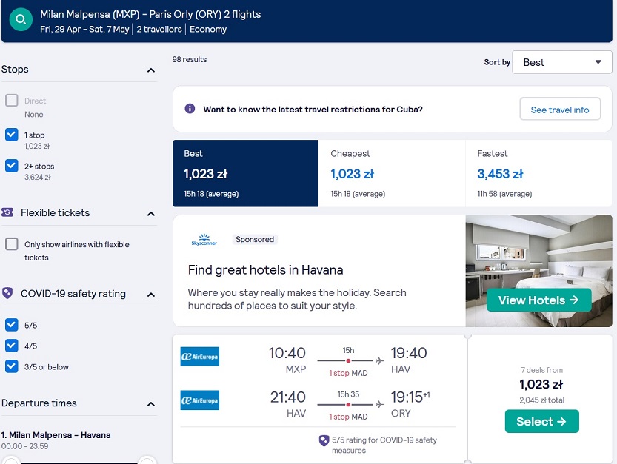Uncheck the 4/5 safety rating filter

[11, 346]
